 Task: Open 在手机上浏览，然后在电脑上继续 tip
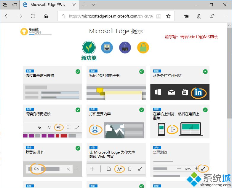pyautogui.click(x=180, y=121)
